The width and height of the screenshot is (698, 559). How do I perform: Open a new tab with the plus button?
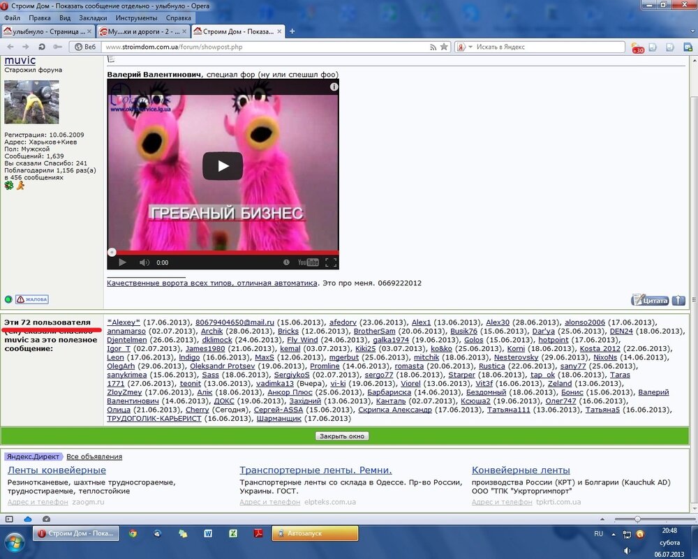292,31
